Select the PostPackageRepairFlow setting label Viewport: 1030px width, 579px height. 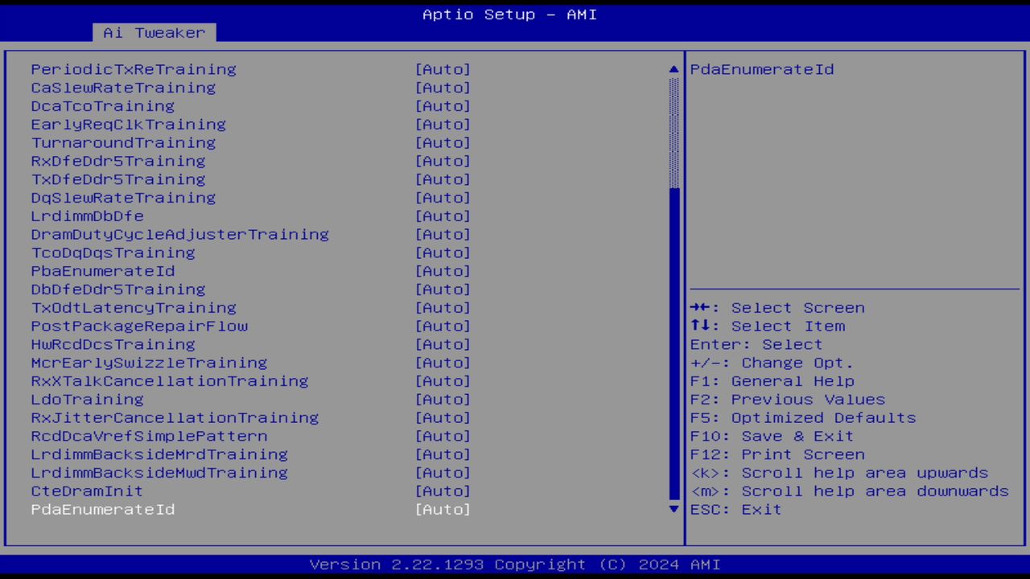(x=139, y=326)
